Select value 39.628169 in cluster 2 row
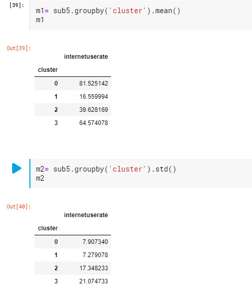Viewport: 252px width, 291px height. [93, 110]
